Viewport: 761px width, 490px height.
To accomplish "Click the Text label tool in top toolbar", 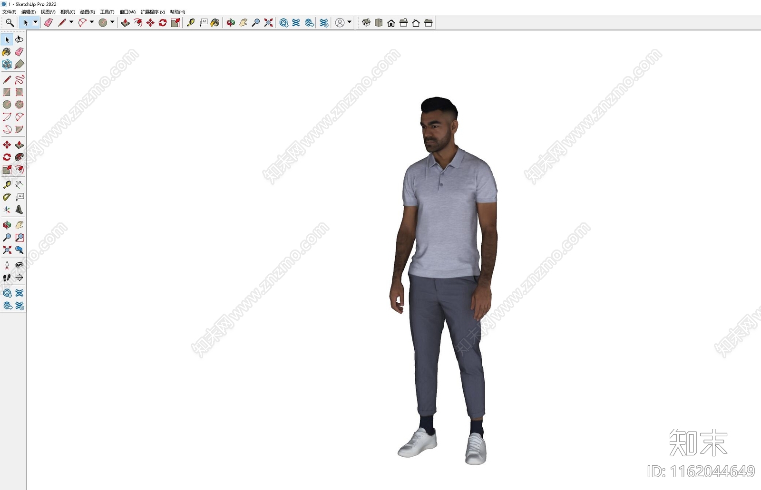I will pos(204,22).
